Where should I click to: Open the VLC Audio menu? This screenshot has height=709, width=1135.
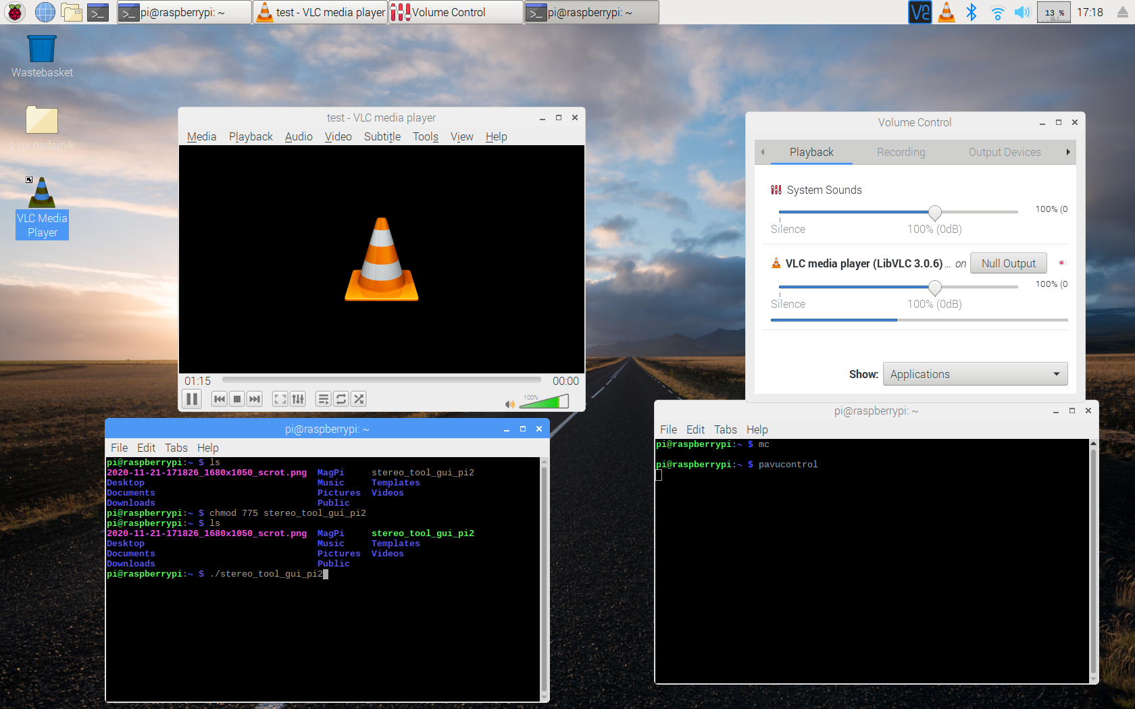point(299,136)
